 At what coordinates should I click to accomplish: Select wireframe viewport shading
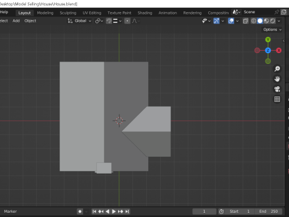tap(253, 21)
